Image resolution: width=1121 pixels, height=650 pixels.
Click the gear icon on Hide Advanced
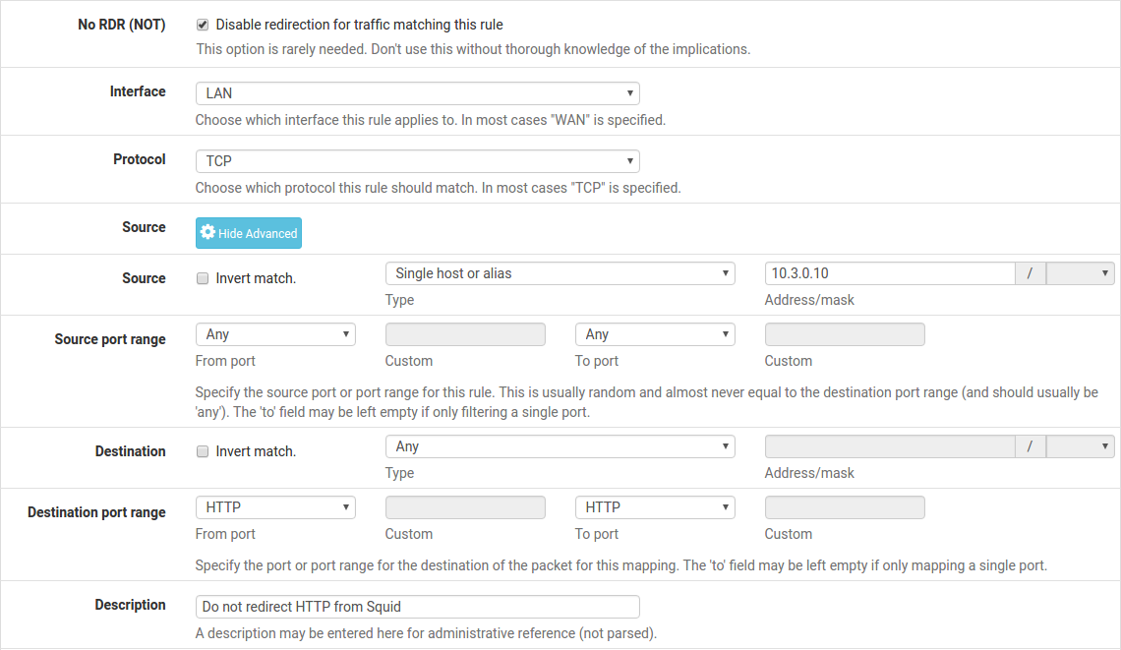(207, 233)
